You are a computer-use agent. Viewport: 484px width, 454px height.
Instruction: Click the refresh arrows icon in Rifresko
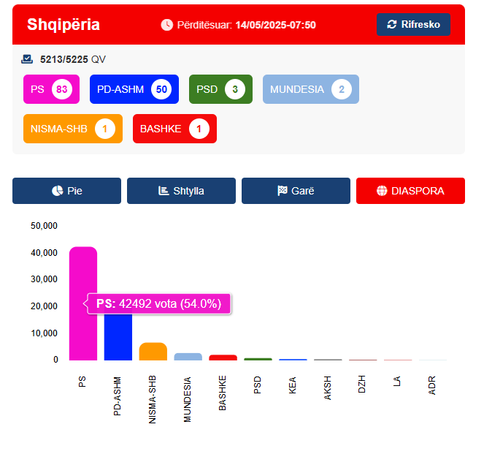point(392,24)
